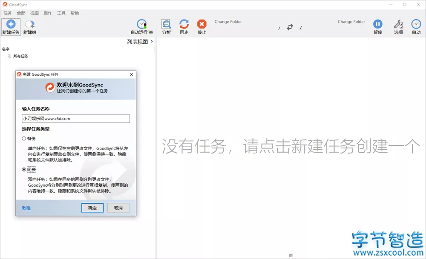Toggle the auto-run (自动运行) clock icon
This screenshot has width=426, height=259.
[141, 24]
